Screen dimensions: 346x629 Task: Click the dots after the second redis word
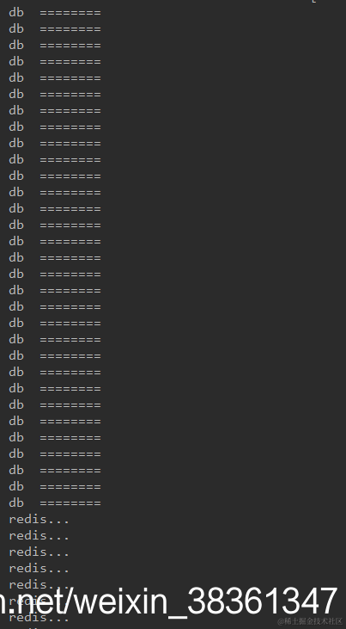58,539
